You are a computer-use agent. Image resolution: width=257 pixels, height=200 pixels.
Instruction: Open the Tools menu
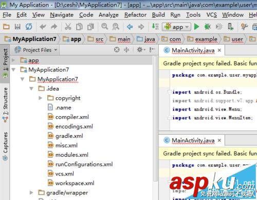(193, 15)
